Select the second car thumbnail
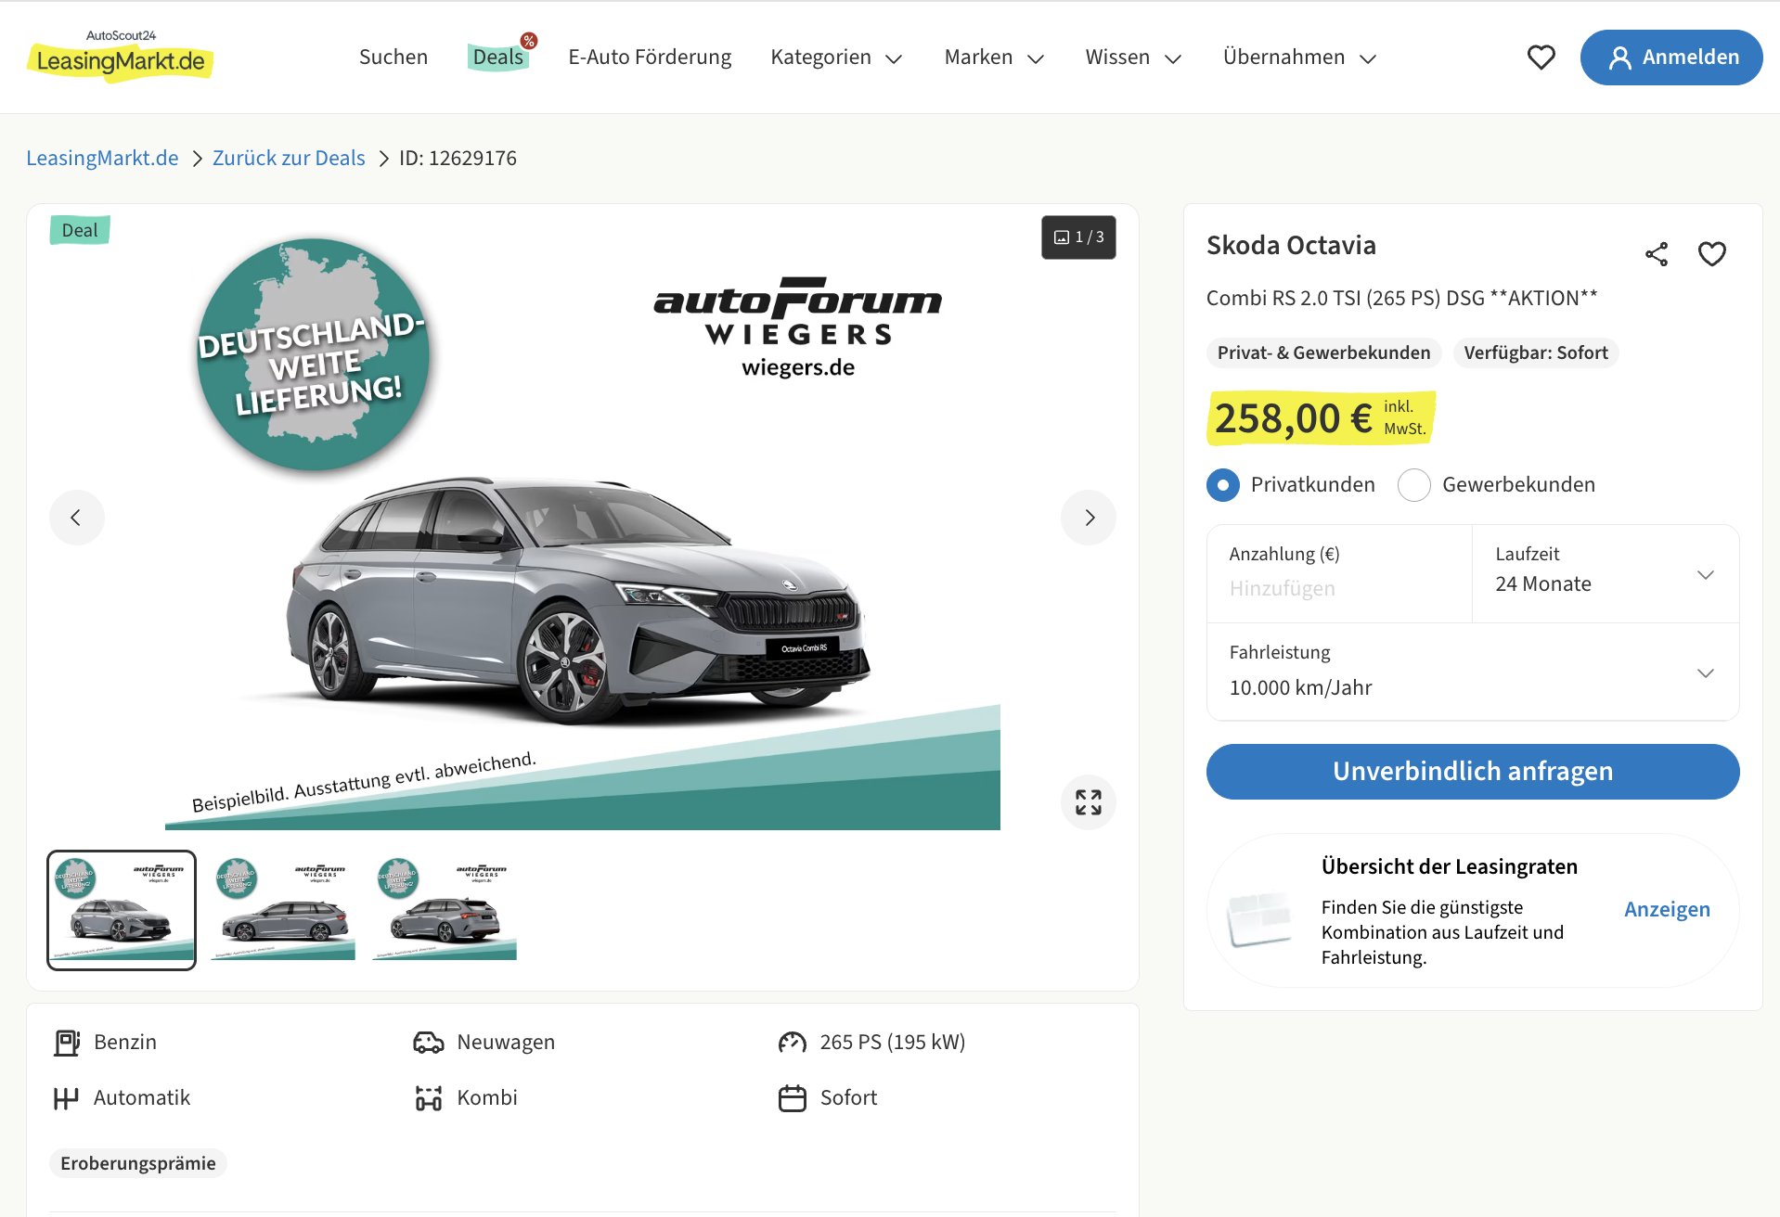Viewport: 1780px width, 1217px height. click(283, 909)
